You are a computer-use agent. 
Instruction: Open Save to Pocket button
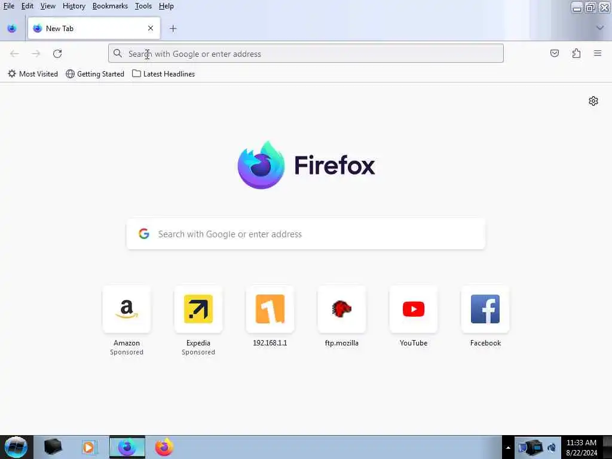pos(555,53)
